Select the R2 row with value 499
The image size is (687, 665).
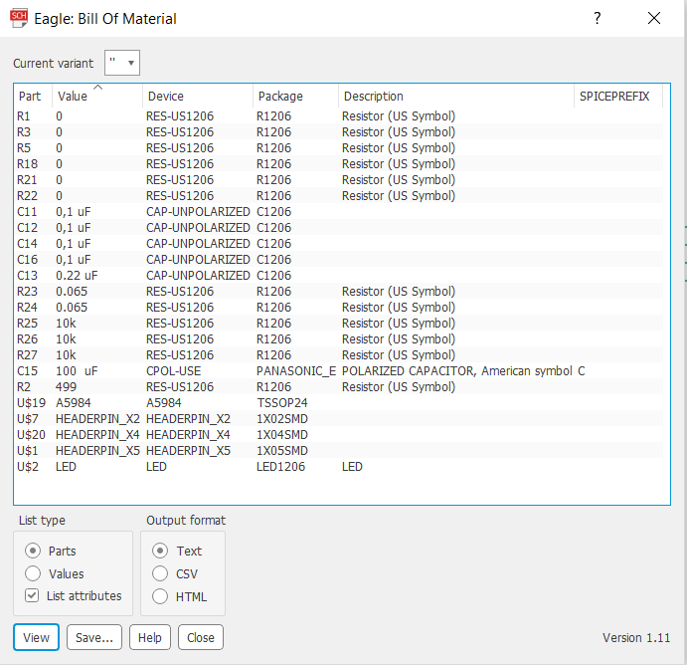(339, 387)
